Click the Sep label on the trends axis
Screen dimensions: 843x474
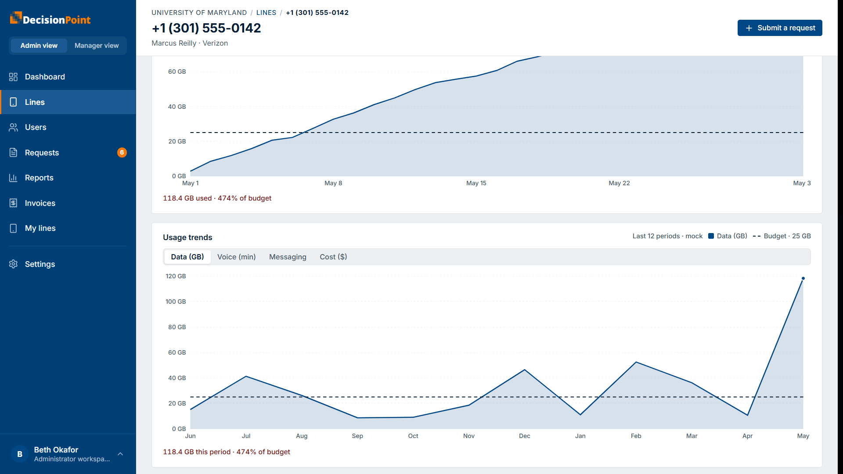pyautogui.click(x=357, y=436)
